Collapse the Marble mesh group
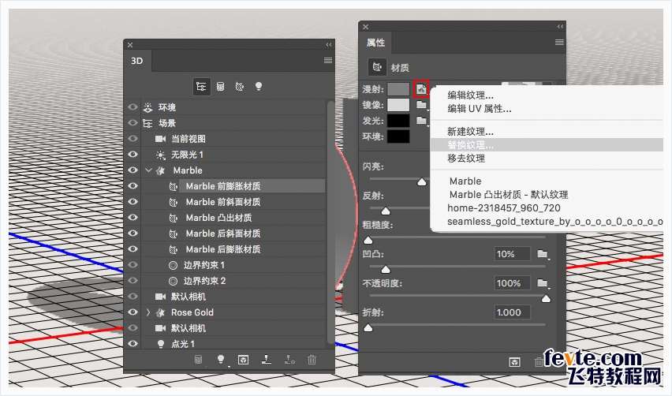 point(149,170)
